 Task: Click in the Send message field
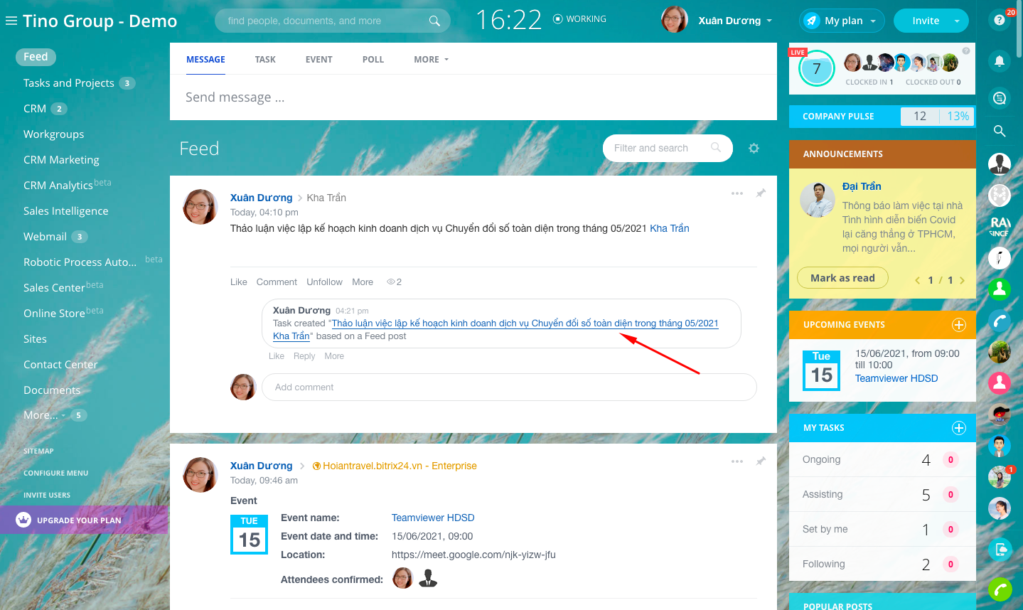tap(473, 97)
